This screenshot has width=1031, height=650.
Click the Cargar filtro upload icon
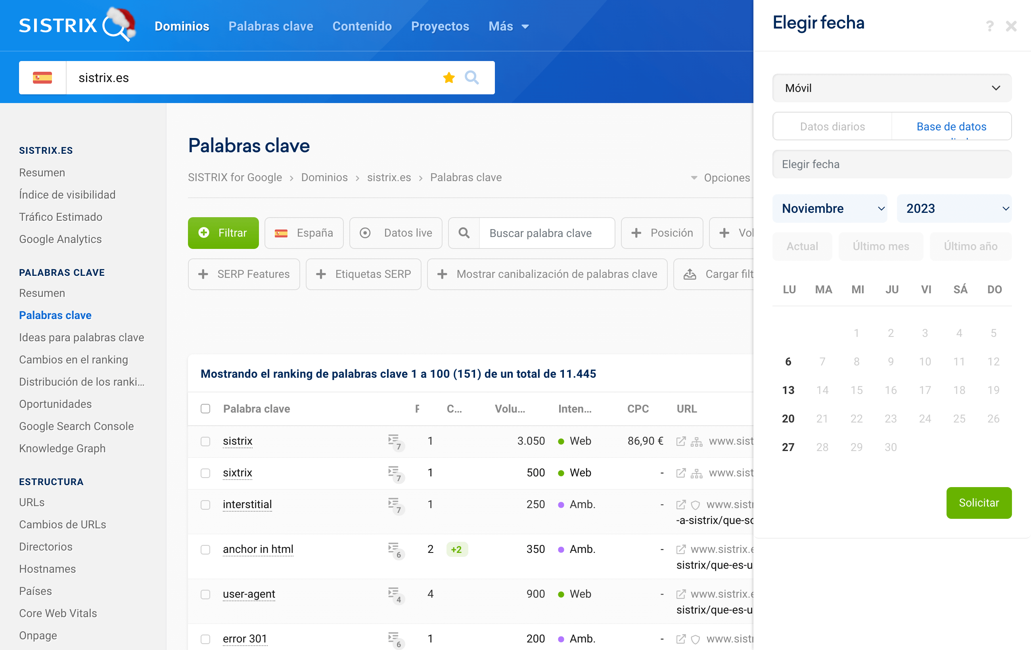point(689,274)
